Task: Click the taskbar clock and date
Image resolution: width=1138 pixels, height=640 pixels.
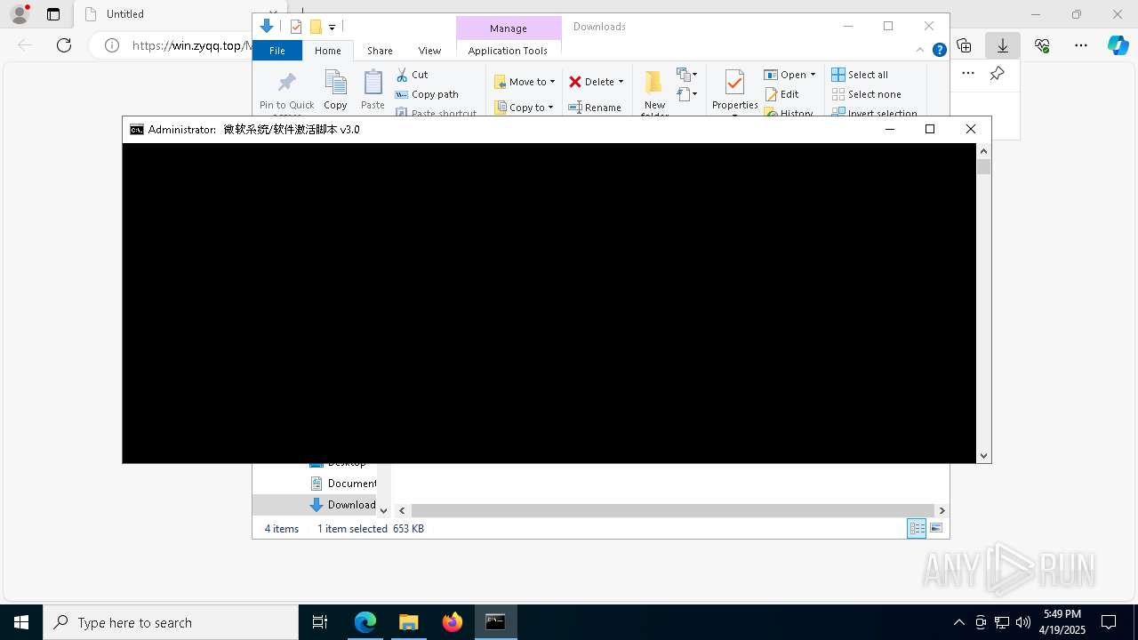Action: 1062,622
